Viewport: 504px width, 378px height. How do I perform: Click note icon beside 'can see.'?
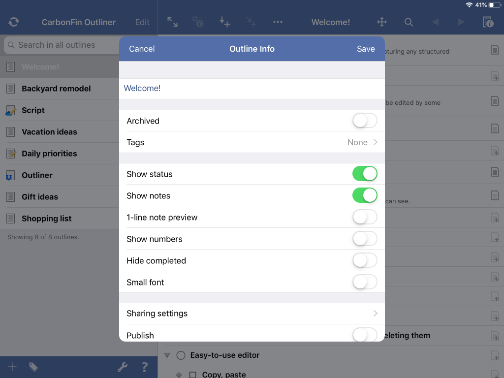point(495,195)
